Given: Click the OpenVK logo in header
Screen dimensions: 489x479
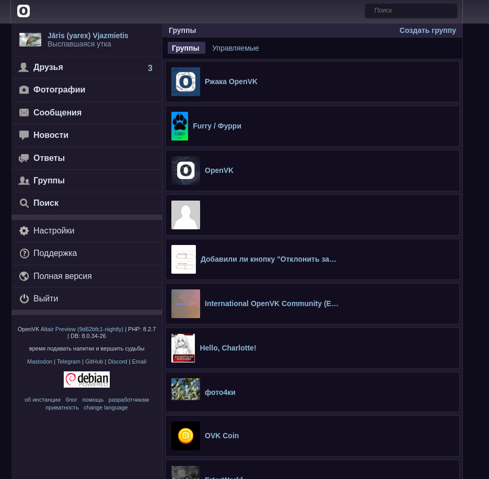Looking at the screenshot, I should 24,11.
